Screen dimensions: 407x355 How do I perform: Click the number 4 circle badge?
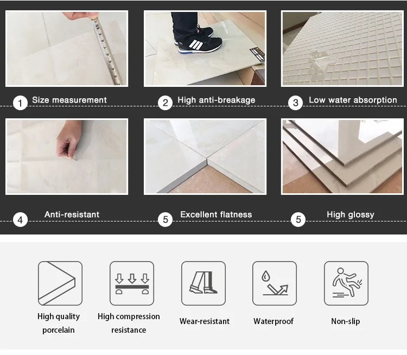click(20, 220)
